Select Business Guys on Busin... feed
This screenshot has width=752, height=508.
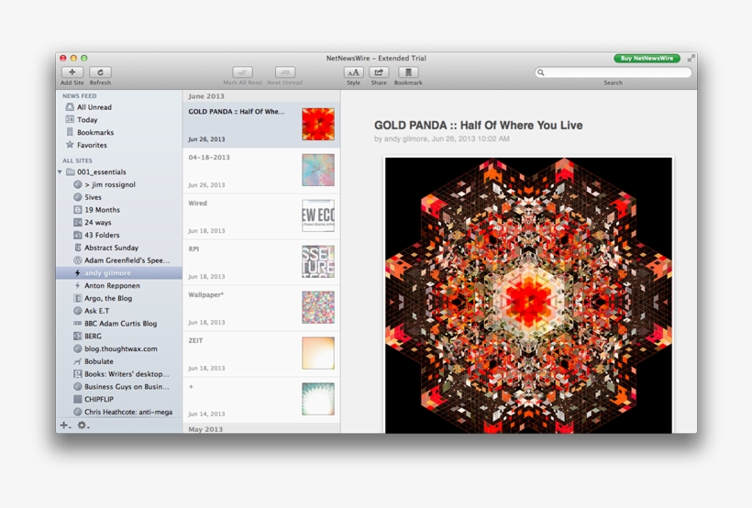click(119, 387)
